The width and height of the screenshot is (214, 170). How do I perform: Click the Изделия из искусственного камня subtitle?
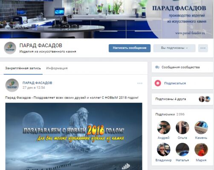tap(48, 51)
